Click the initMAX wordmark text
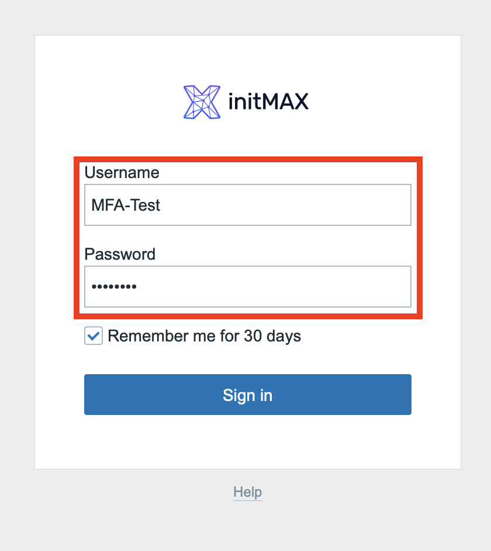 pyautogui.click(x=267, y=103)
